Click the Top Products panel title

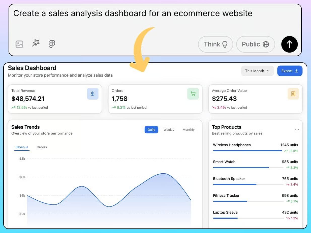point(227,127)
